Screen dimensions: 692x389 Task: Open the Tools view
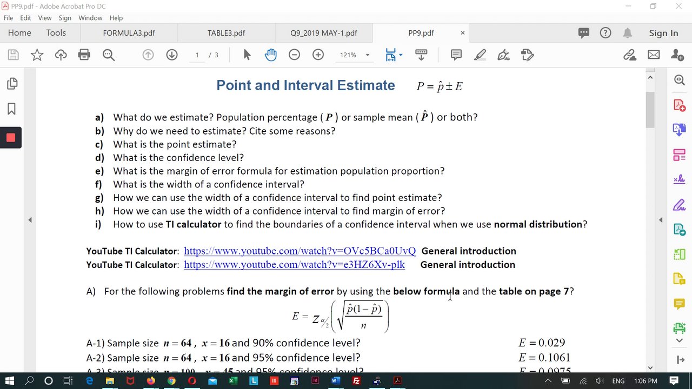pos(56,33)
